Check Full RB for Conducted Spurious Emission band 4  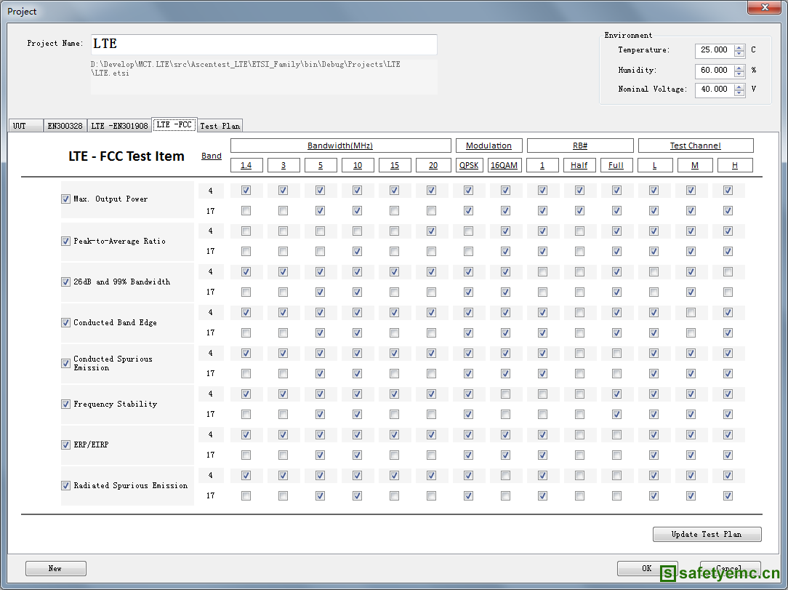616,353
